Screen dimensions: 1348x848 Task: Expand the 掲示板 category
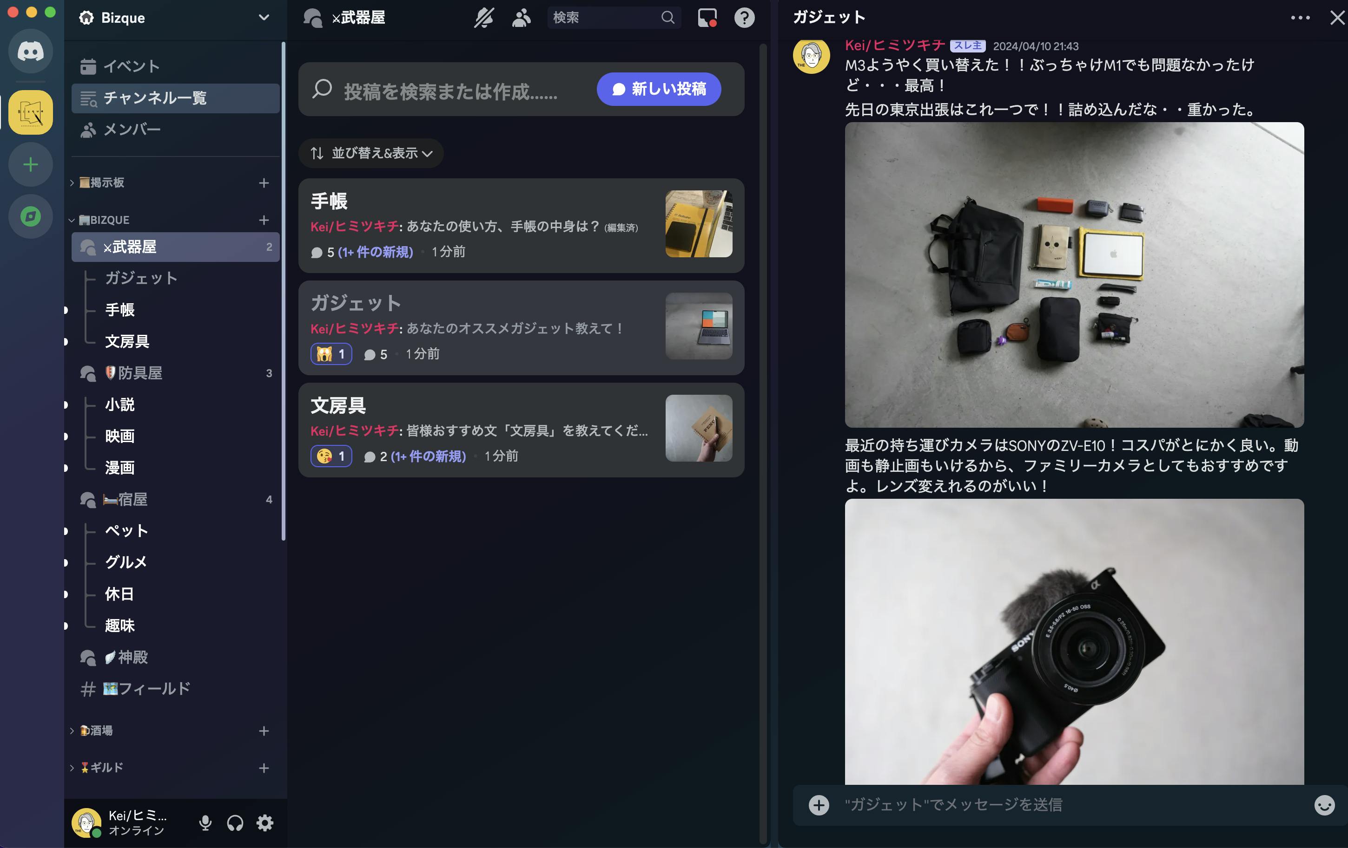tap(101, 183)
